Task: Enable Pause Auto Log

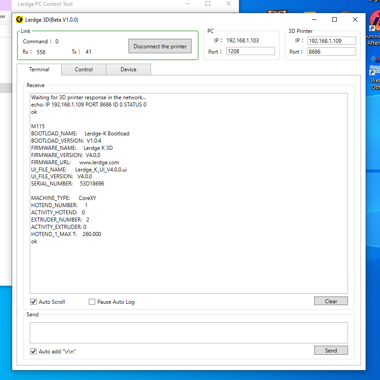Action: [92, 301]
